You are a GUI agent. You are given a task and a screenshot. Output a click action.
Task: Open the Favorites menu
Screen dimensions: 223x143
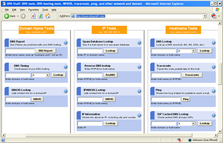33,10
